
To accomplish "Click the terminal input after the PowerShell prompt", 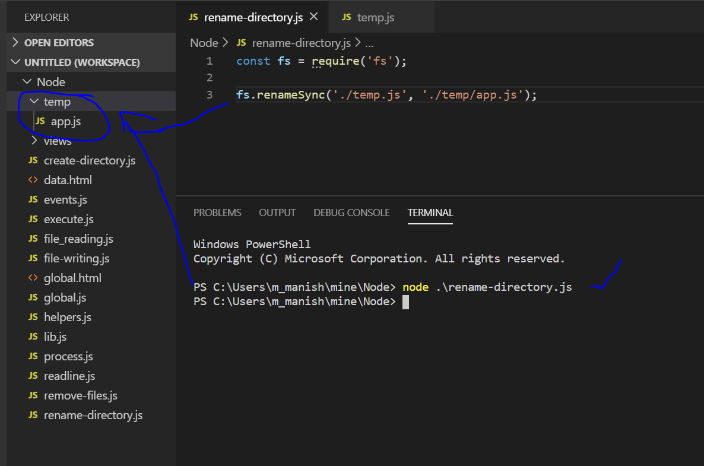I will (x=407, y=302).
